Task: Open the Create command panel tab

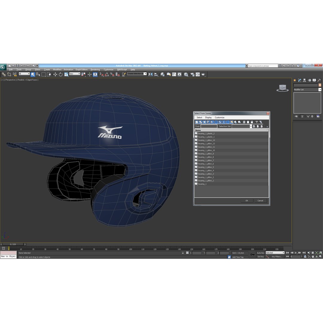Action: click(x=295, y=80)
